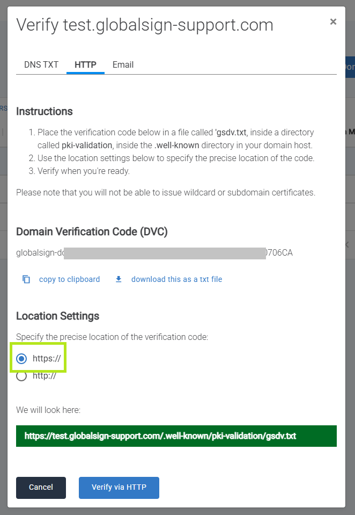355x515 pixels.
Task: Click the background chevron arrow at right edge
Action: coord(348,245)
